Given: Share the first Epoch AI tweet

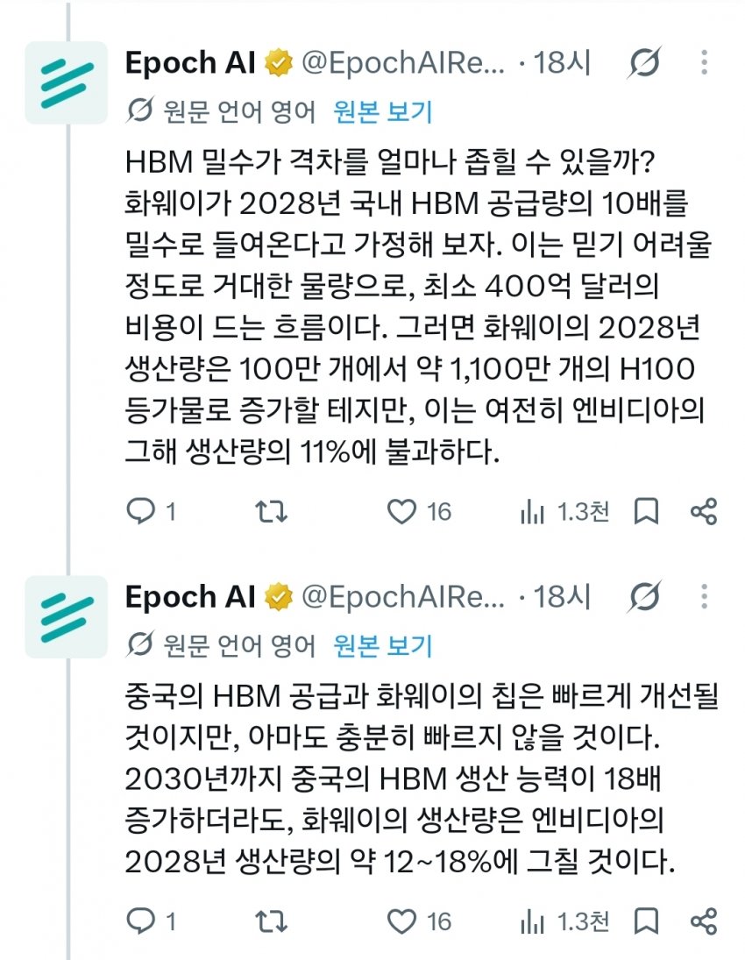Looking at the screenshot, I should pyautogui.click(x=704, y=511).
